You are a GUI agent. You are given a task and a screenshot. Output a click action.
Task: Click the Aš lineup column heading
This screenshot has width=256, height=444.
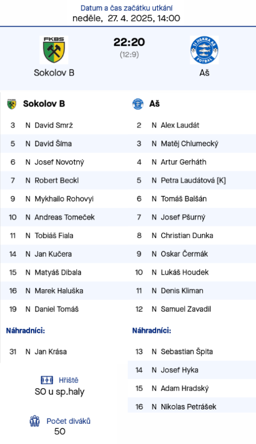pos(155,104)
